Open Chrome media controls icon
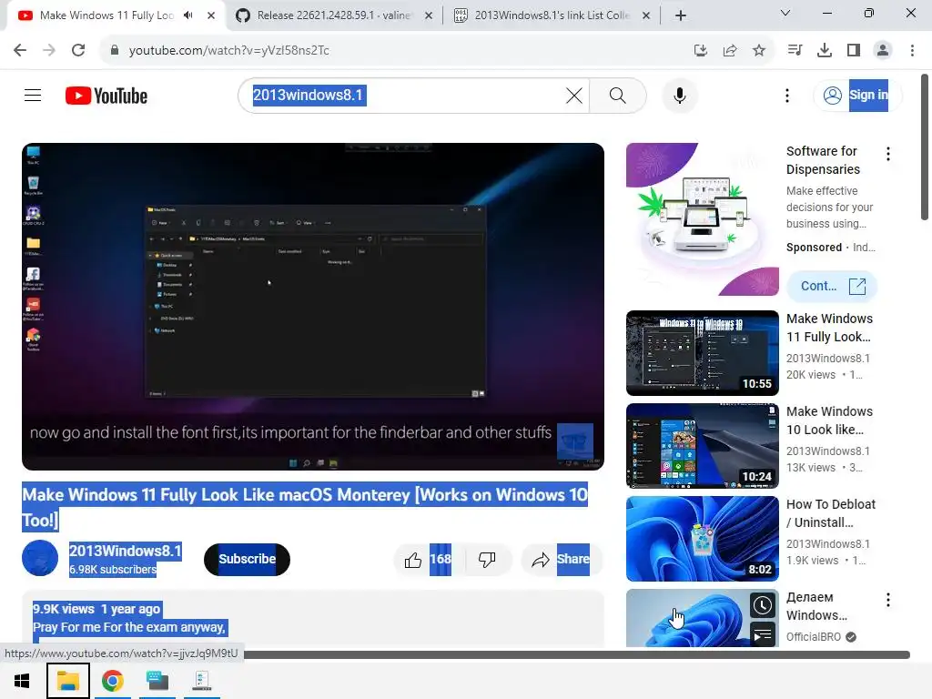The image size is (932, 699). point(795,50)
